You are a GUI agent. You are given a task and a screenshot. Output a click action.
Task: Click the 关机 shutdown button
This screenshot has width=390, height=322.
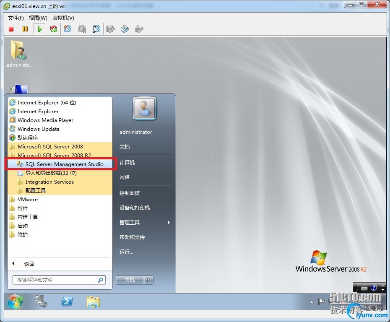(130, 280)
